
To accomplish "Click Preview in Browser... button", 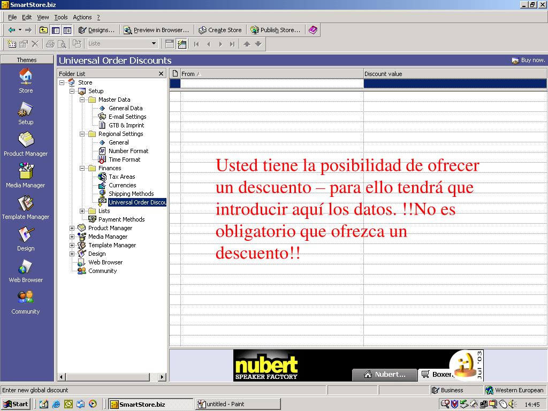I will 156,30.
